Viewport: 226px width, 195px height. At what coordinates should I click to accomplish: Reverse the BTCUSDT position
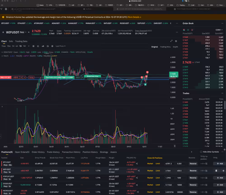193,164
